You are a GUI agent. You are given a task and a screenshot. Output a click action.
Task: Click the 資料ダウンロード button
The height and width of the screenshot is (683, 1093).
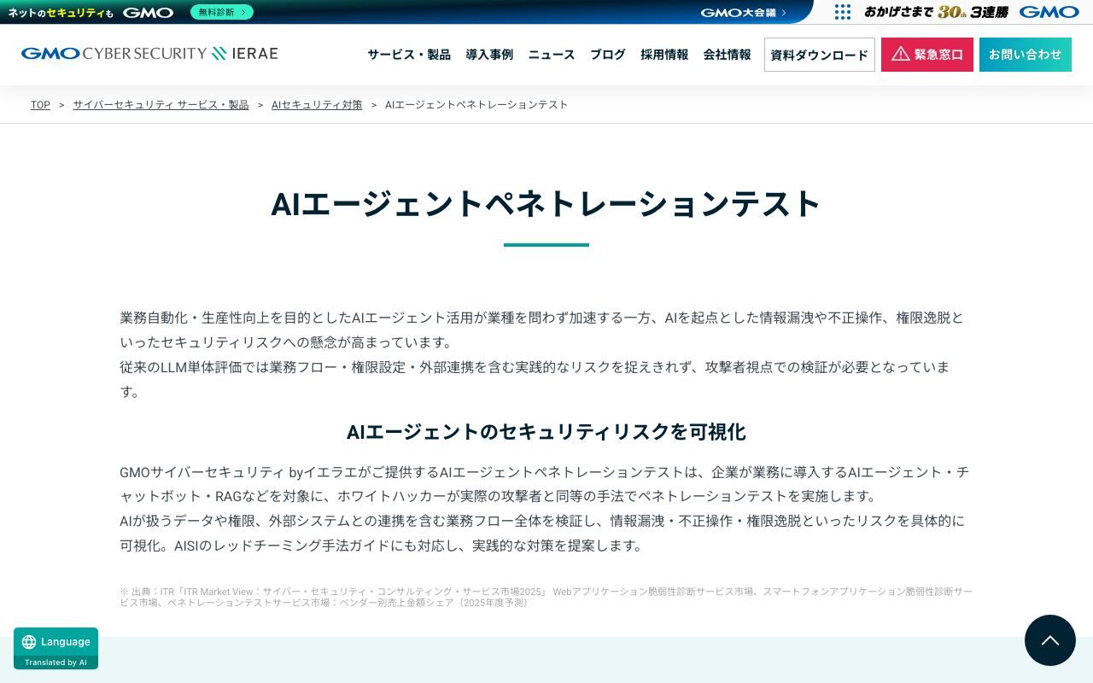(820, 55)
